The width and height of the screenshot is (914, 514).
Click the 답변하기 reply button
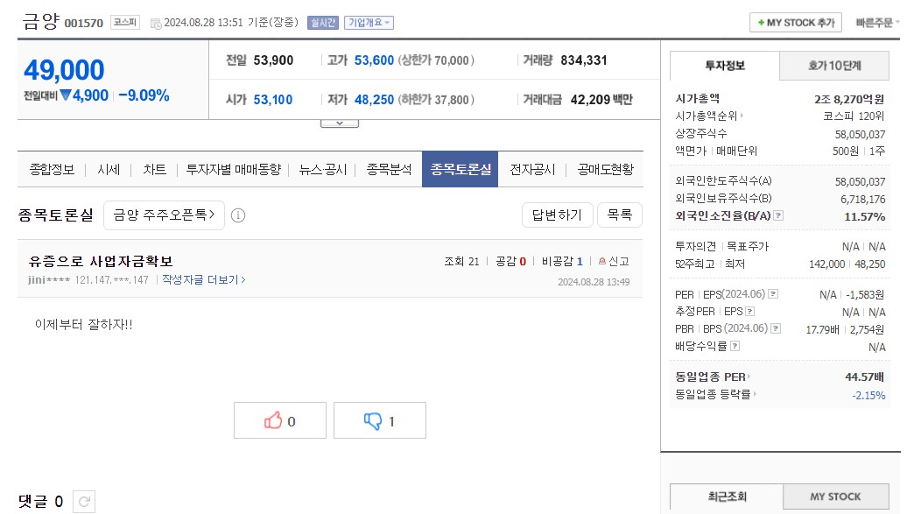click(x=558, y=215)
